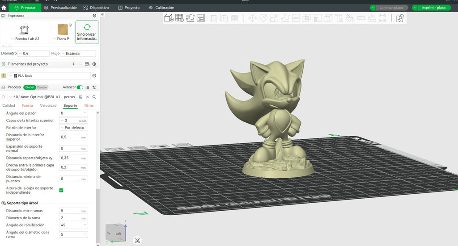Open the Bambu Lab A1 printer dropdown

pyautogui.click(x=25, y=32)
